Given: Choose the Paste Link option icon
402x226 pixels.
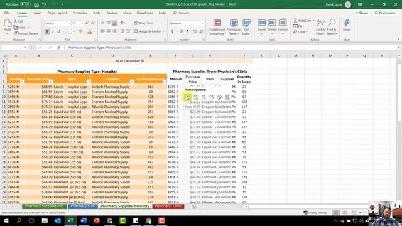Looking at the screenshot, I should pos(227,97).
